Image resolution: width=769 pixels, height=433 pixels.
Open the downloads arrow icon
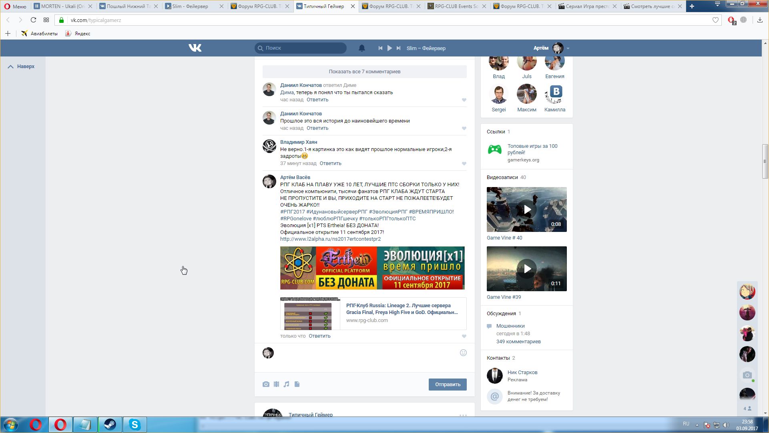pos(760,20)
